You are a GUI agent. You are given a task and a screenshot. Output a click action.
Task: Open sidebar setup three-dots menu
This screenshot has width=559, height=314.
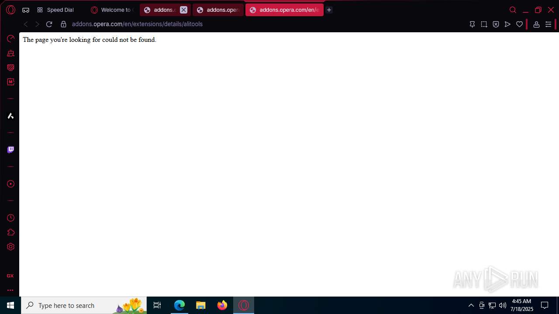coord(10,290)
